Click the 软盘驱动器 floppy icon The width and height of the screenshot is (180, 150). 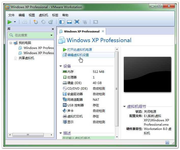(65, 94)
